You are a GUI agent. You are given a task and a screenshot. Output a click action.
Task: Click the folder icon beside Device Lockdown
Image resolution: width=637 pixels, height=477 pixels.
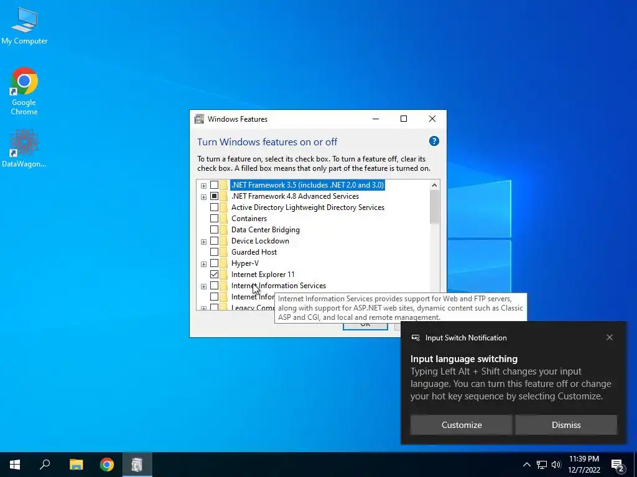pyautogui.click(x=223, y=241)
